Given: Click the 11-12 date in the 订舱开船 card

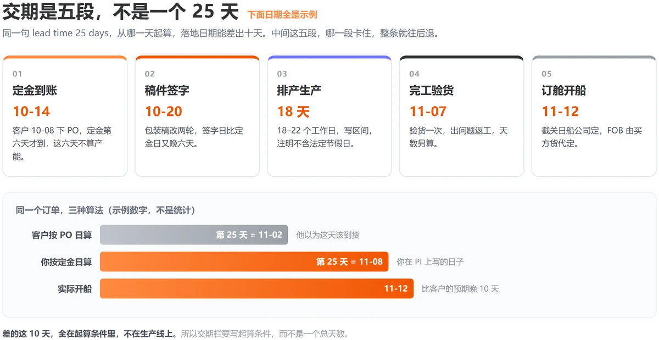Looking at the screenshot, I should tap(560, 112).
